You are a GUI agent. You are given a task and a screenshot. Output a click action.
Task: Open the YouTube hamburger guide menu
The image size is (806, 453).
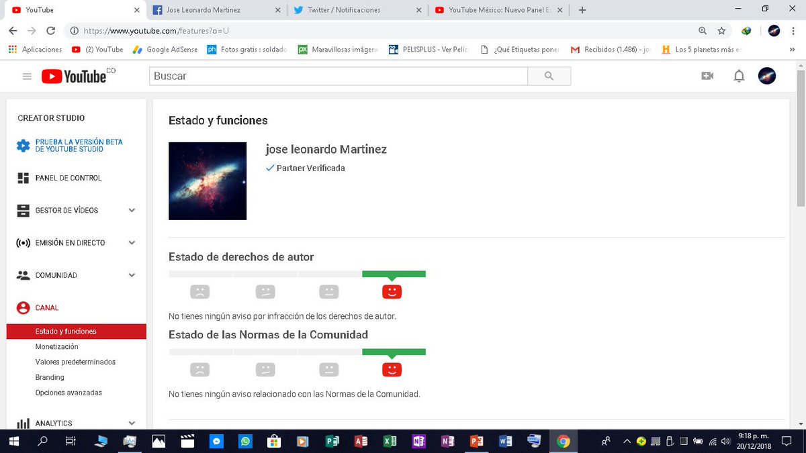(x=27, y=77)
